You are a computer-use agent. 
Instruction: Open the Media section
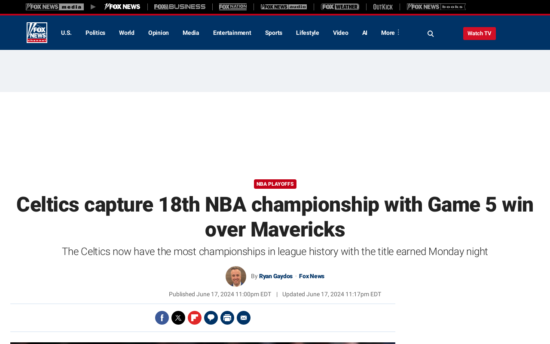click(x=191, y=33)
